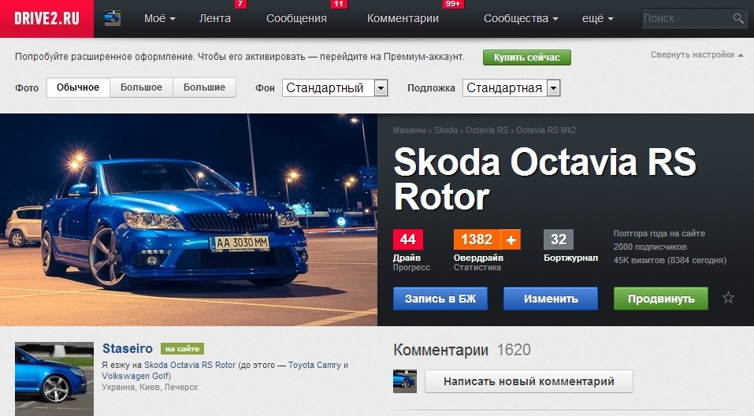Screen dimensions: 754x416
Task: Click the small avatar beside the comment button
Action: pyautogui.click(x=405, y=381)
